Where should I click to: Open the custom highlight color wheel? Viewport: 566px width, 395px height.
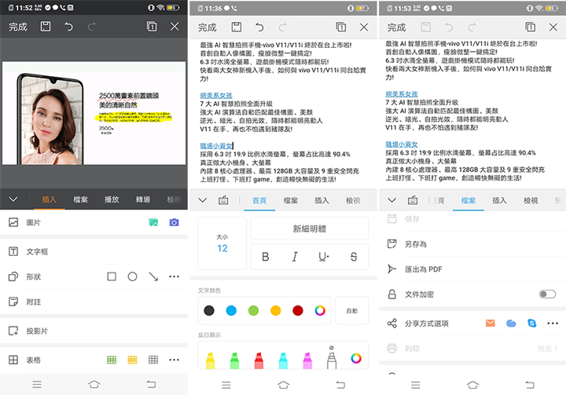356,358
